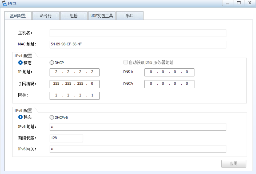Viewport: 256px width, 174px height.
Task: Select the DHCPv6 radio button
Action: tap(52, 117)
